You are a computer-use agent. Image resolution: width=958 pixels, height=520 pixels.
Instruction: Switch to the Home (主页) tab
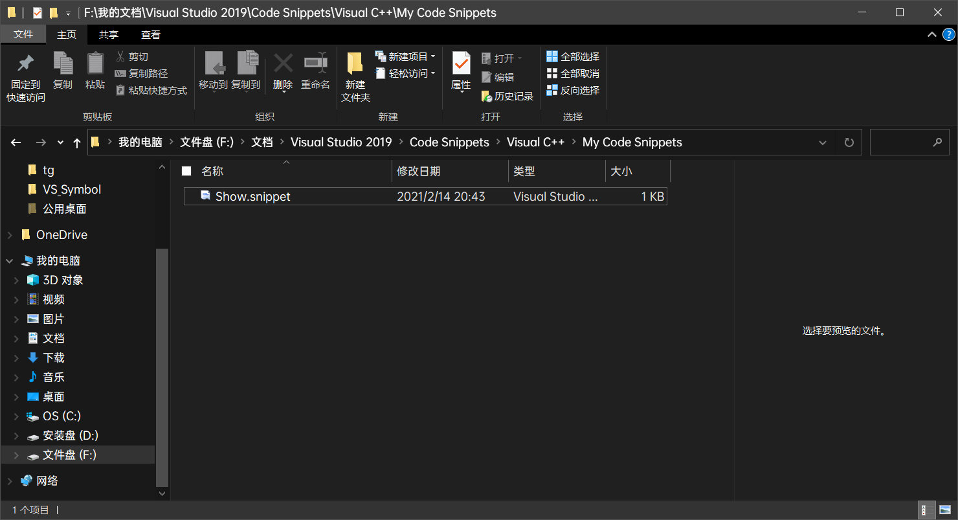(67, 35)
